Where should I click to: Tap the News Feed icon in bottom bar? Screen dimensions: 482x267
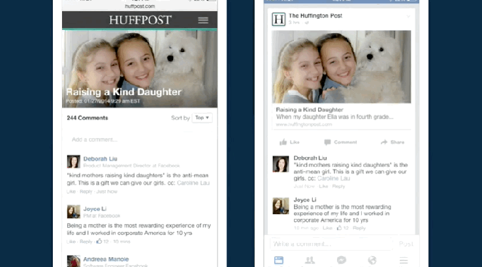click(x=279, y=260)
